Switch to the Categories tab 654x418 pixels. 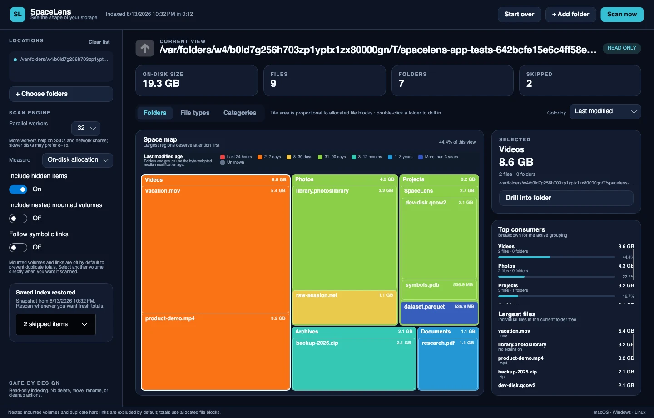point(240,113)
